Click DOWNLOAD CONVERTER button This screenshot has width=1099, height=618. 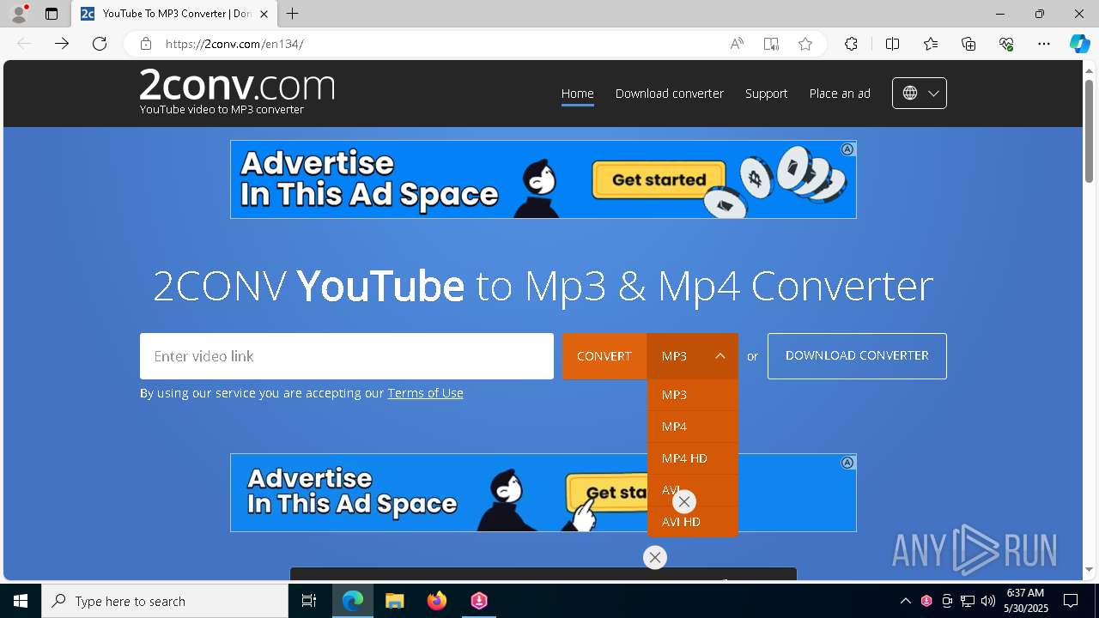(857, 355)
